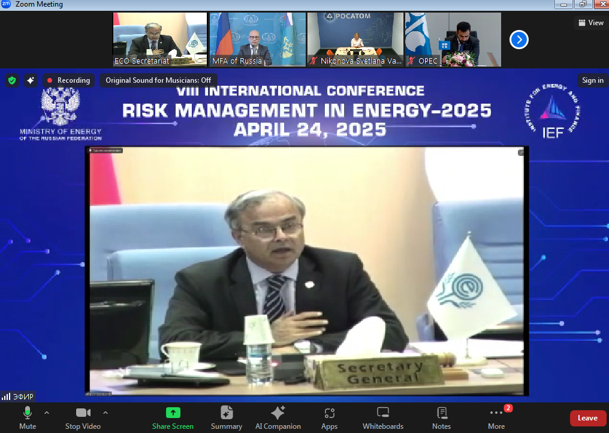Click the green encryption shield icon
The image size is (609, 433).
[12, 80]
